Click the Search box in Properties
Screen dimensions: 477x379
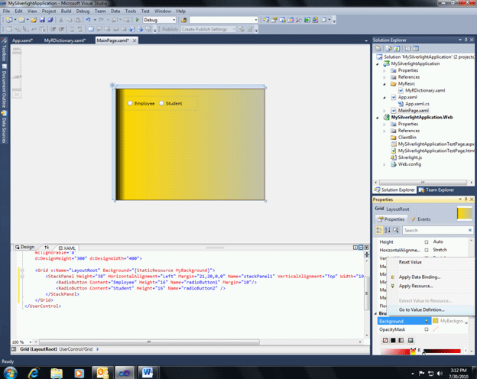pyautogui.click(x=436, y=230)
